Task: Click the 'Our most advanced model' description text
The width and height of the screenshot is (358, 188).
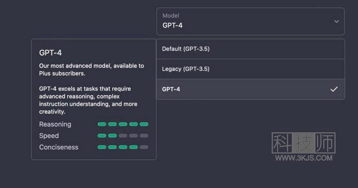Action: 91,70
